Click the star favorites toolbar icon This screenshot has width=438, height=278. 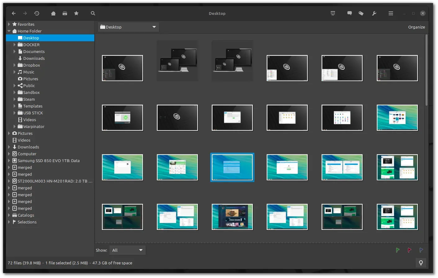(76, 13)
